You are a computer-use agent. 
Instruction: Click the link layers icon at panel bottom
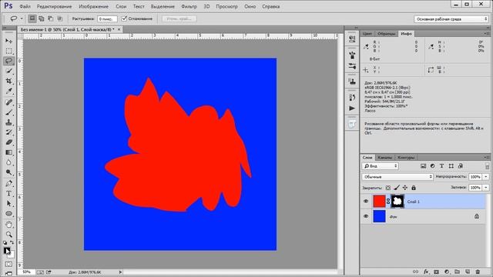[416, 272]
